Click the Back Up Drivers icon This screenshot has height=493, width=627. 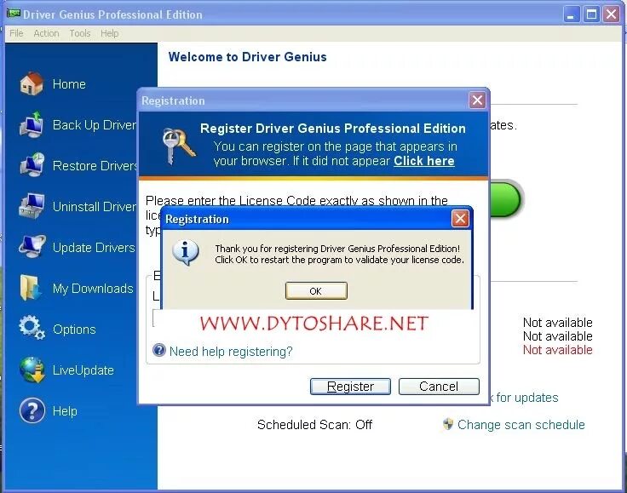click(32, 124)
